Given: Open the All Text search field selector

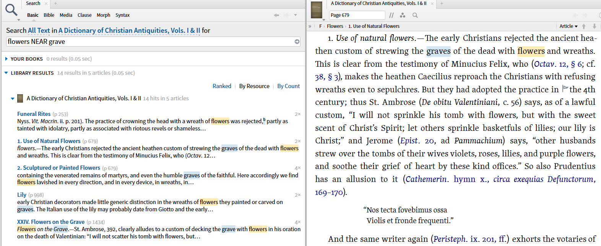Looking at the screenshot, I should [x=39, y=30].
